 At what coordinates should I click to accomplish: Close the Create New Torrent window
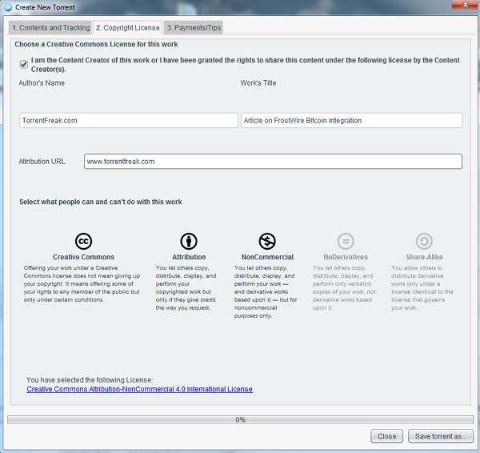click(x=465, y=5)
